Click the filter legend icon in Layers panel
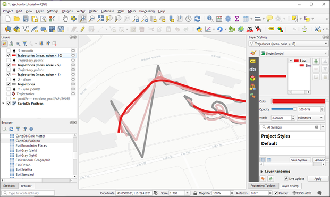330x197 pixels. [x=24, y=44]
